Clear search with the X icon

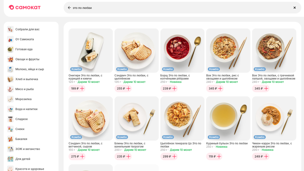[x=295, y=8]
